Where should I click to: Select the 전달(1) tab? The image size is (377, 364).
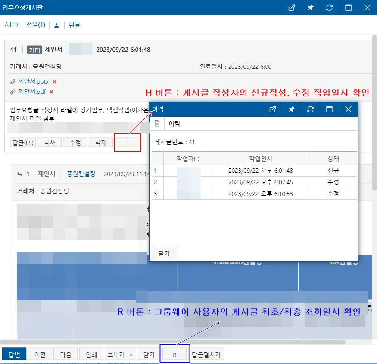pos(36,25)
